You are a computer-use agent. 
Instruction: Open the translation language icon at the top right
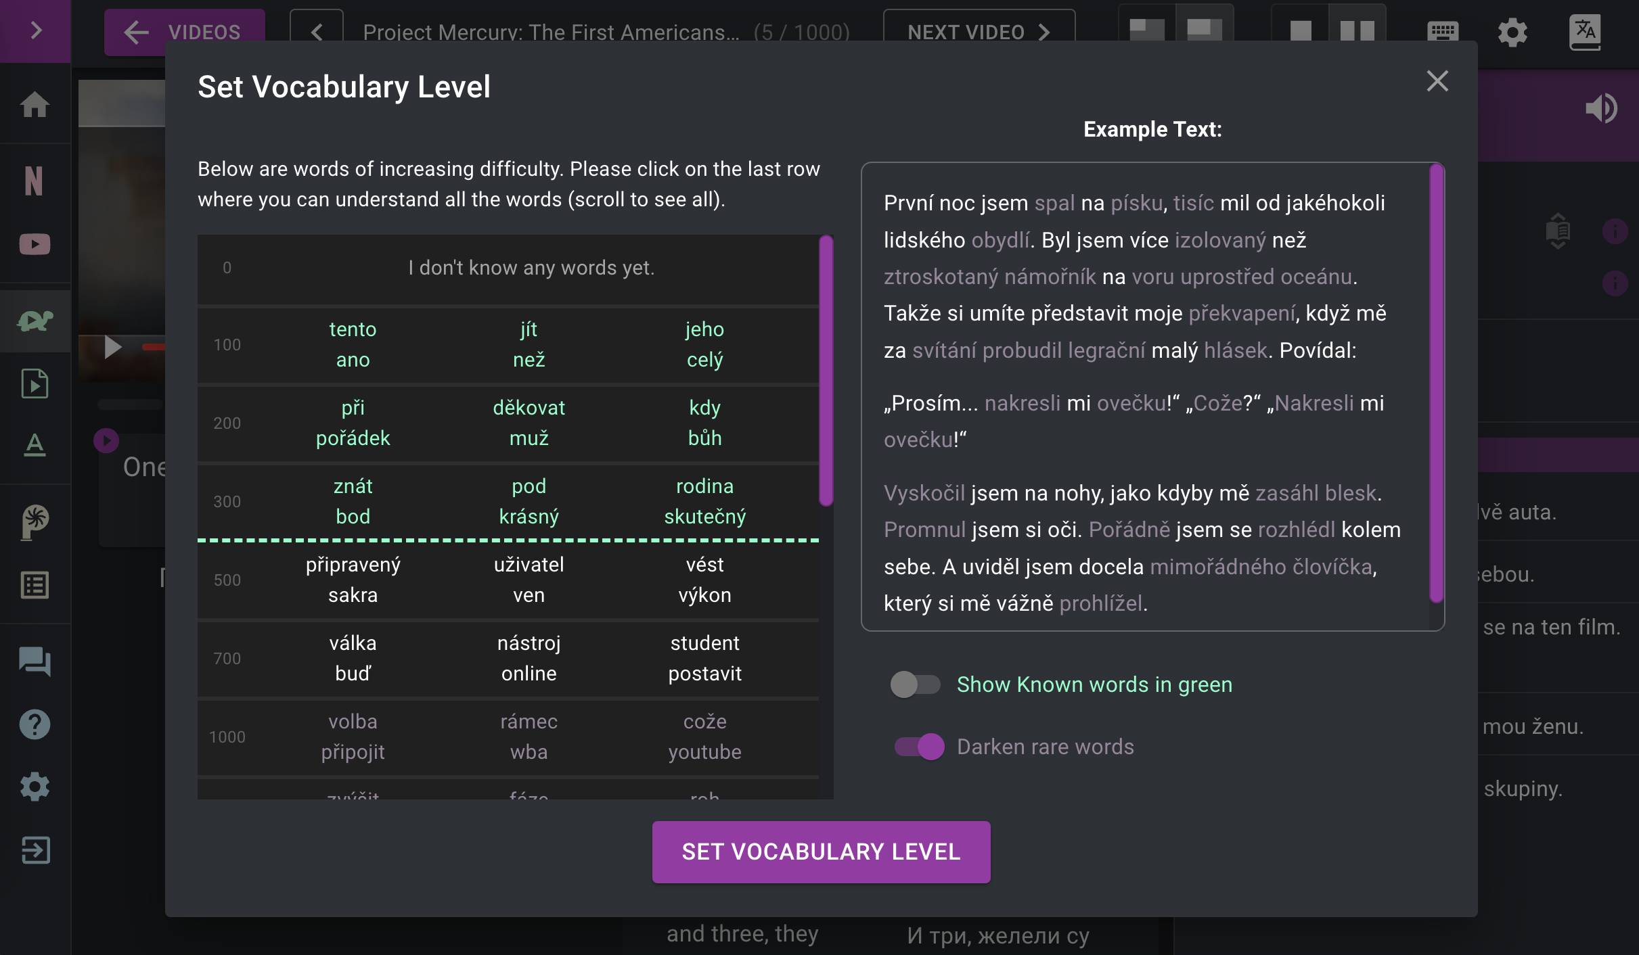(x=1585, y=32)
